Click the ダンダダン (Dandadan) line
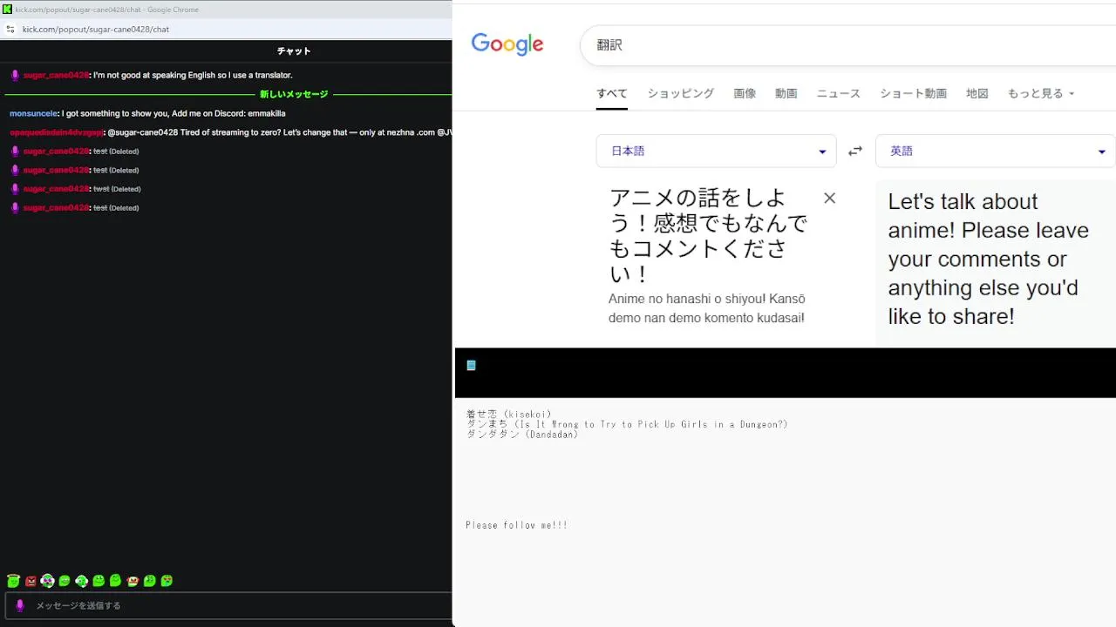Image resolution: width=1116 pixels, height=627 pixels. coord(522,434)
